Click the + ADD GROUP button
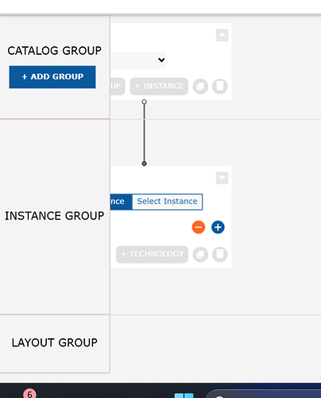Image resolution: width=321 pixels, height=398 pixels. pyautogui.click(x=52, y=77)
